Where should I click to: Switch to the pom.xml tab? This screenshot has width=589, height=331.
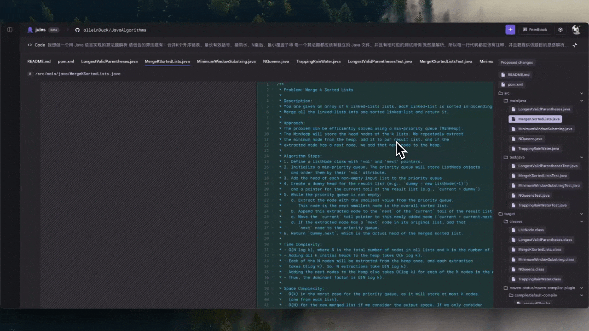tap(66, 61)
